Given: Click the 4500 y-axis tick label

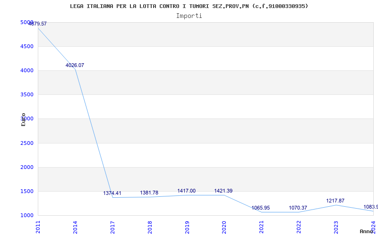Looking at the screenshot, I should click(x=27, y=46).
